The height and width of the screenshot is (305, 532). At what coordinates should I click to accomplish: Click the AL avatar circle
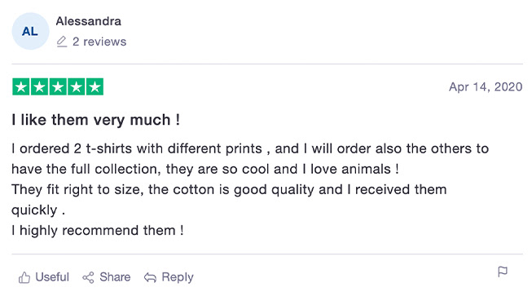pyautogui.click(x=30, y=31)
